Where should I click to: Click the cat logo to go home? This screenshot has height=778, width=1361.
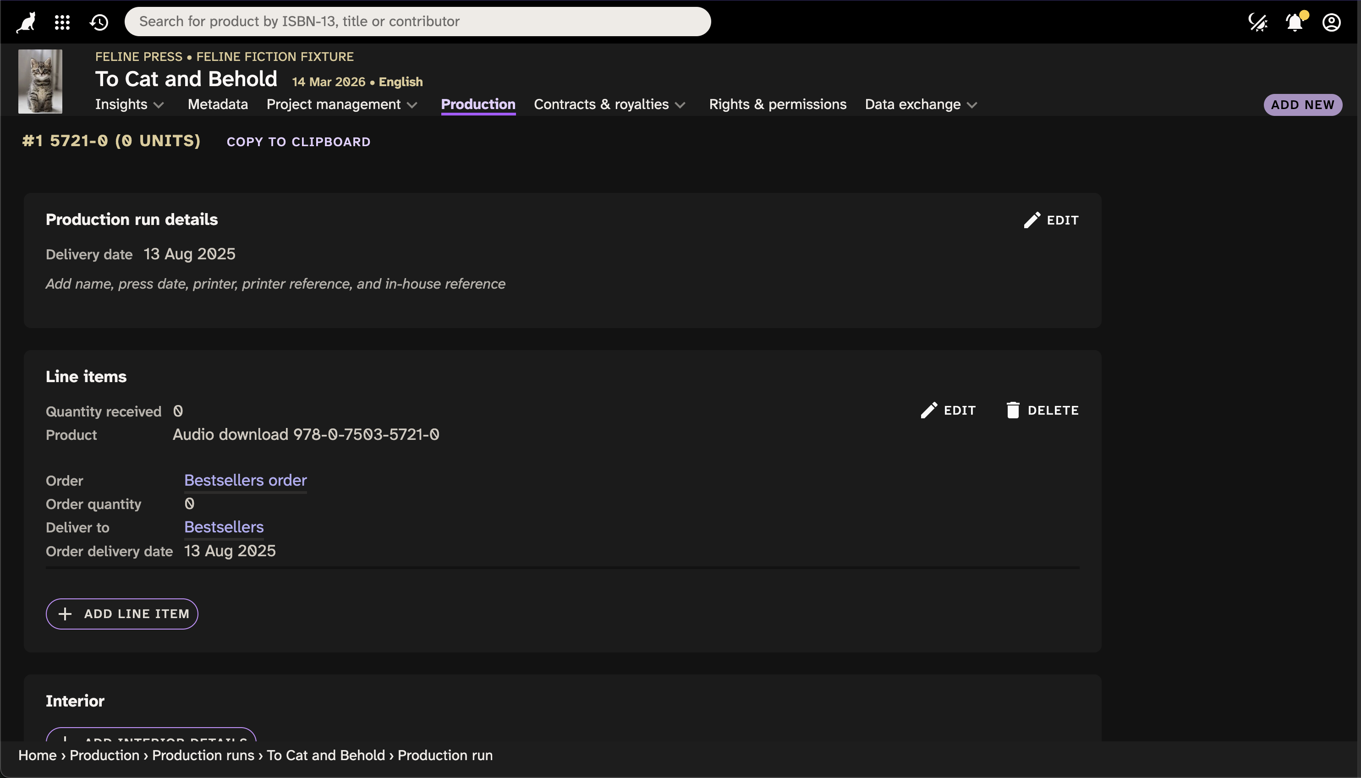point(25,22)
